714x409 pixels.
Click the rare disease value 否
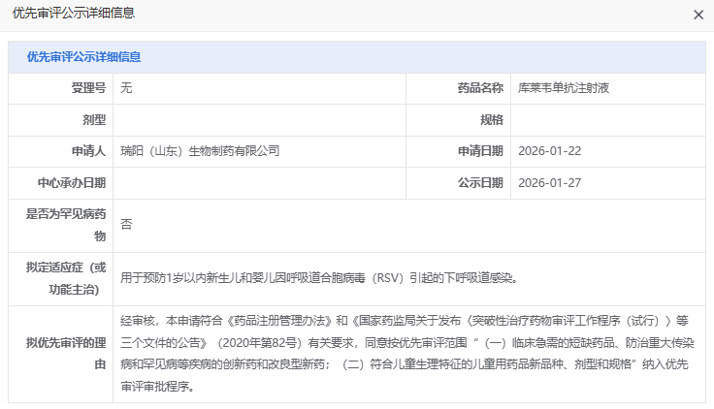click(126, 224)
